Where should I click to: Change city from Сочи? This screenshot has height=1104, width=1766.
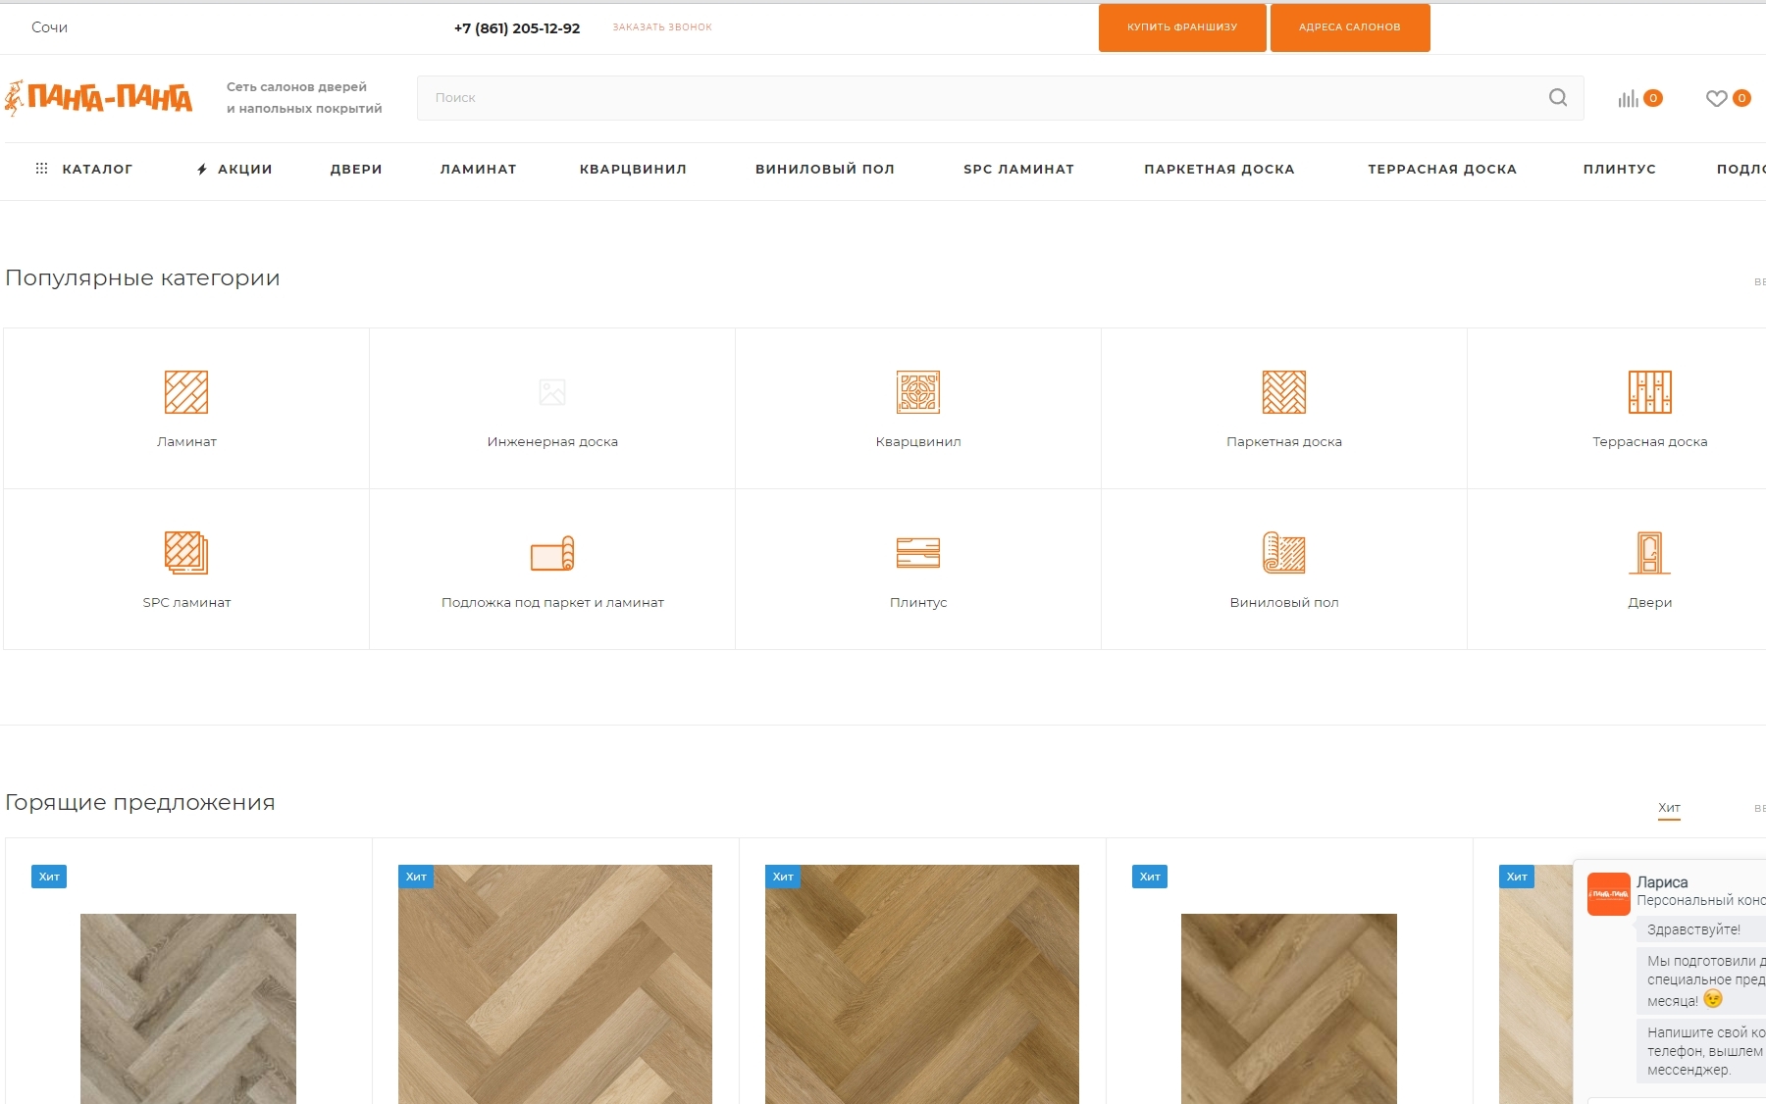pos(49,27)
